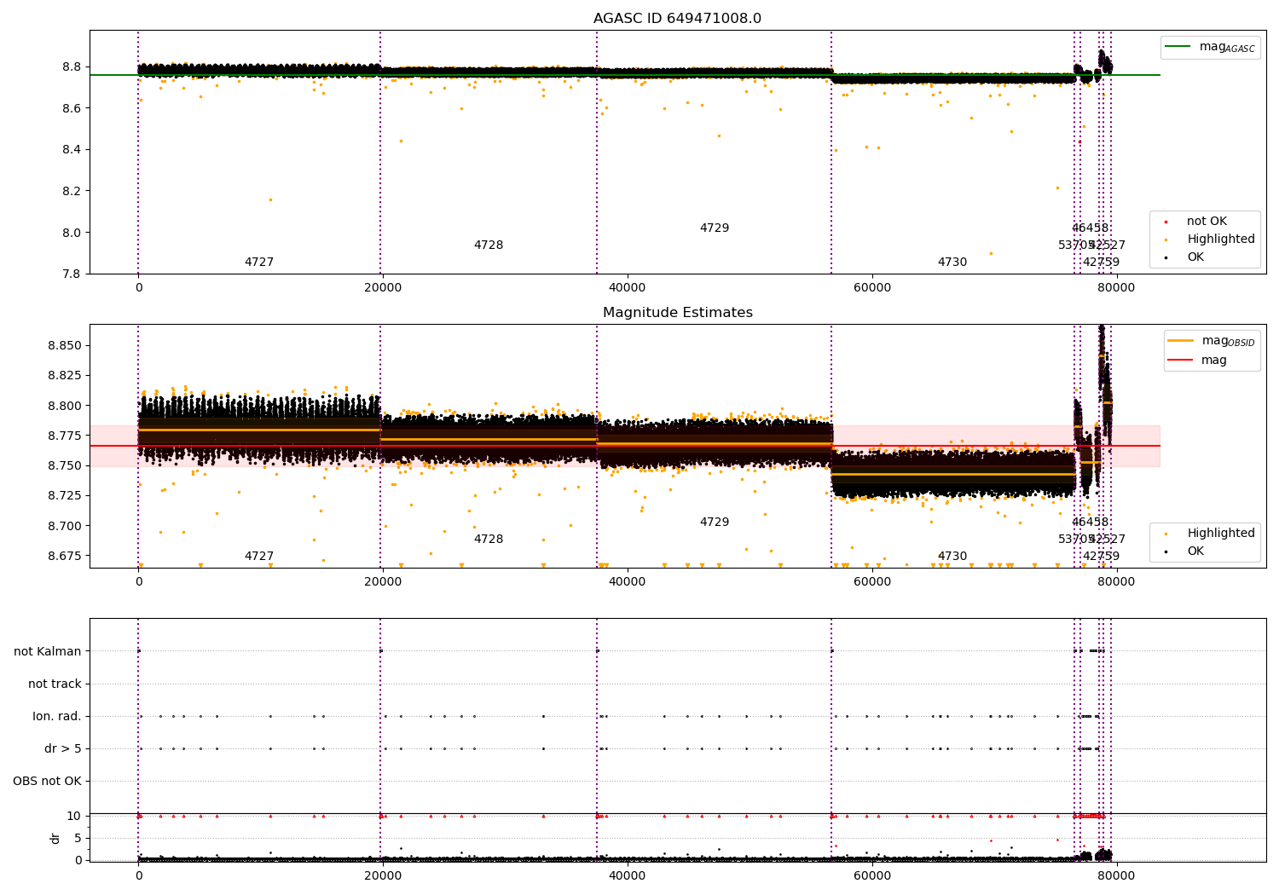Click y-axis tick 8.6 in top plot
This screenshot has height=895, width=1279.
(x=72, y=108)
